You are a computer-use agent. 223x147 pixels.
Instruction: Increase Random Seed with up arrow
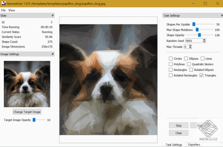point(204,40)
